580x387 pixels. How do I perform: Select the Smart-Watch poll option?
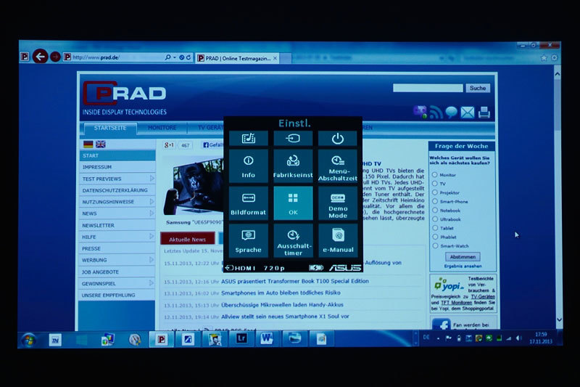pyautogui.click(x=434, y=245)
